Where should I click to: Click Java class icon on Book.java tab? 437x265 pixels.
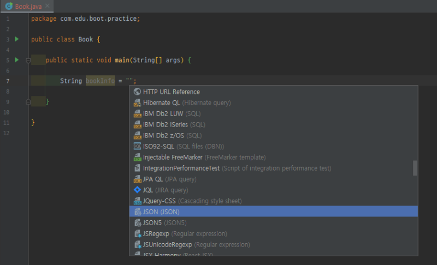[9, 6]
